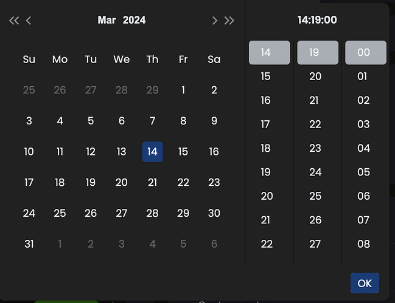Select minute 27 in the minute column

pyautogui.click(x=315, y=244)
